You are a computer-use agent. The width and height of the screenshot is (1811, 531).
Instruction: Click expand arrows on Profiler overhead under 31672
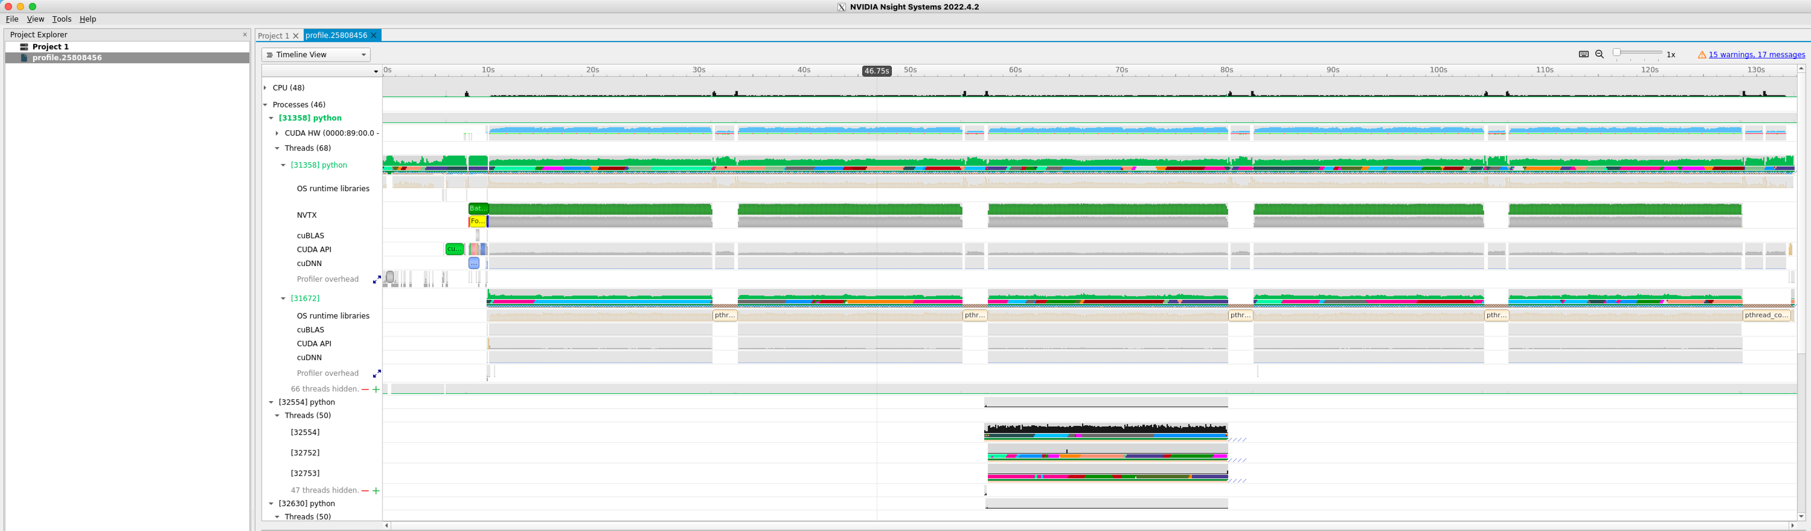click(x=377, y=374)
